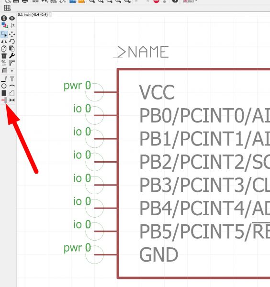This screenshot has height=287, width=270.
Task: Open the Change wrench tool
Action: (12, 55)
